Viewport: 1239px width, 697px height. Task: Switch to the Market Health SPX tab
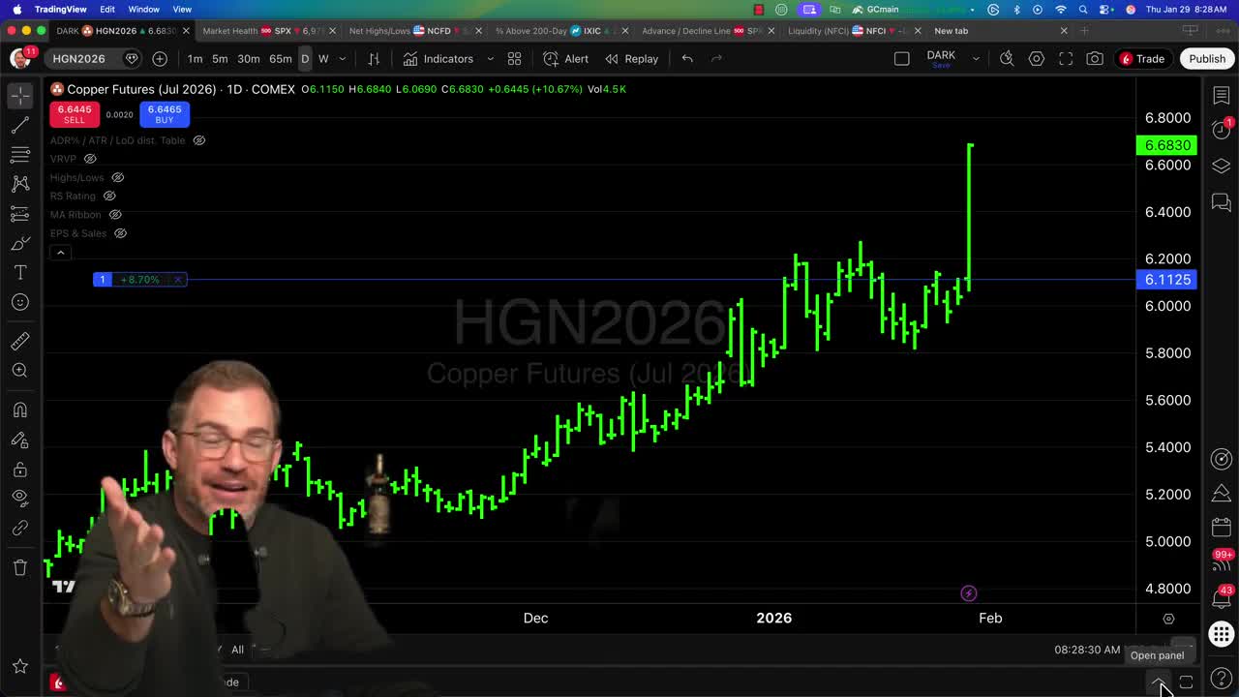coord(264,30)
